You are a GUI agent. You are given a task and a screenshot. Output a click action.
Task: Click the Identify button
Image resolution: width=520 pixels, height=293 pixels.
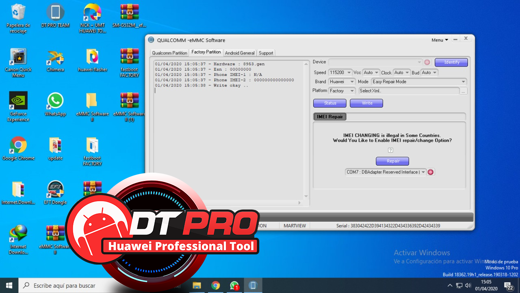pyautogui.click(x=451, y=62)
